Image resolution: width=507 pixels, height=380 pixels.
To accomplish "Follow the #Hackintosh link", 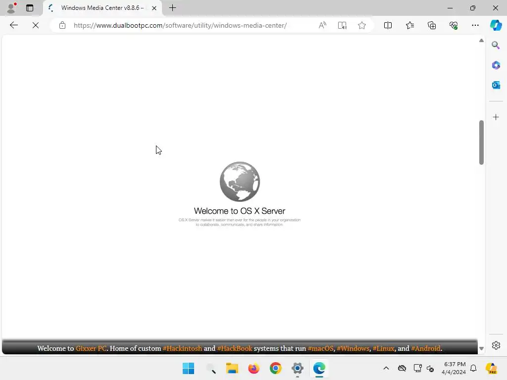I will (182, 348).
